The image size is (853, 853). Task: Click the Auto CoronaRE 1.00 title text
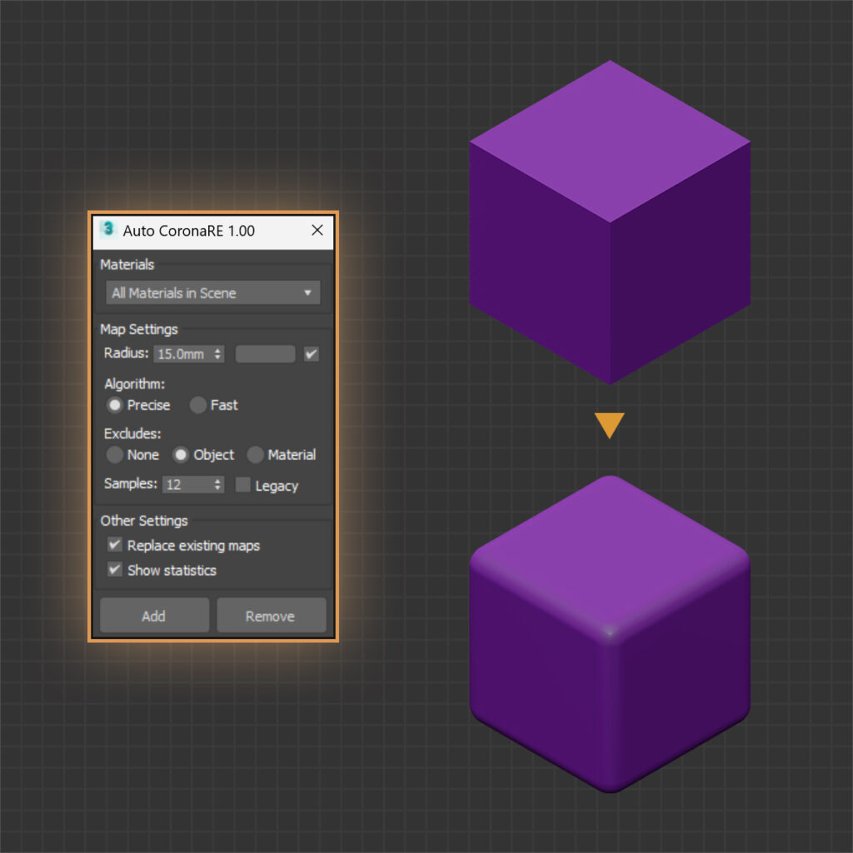click(x=189, y=231)
